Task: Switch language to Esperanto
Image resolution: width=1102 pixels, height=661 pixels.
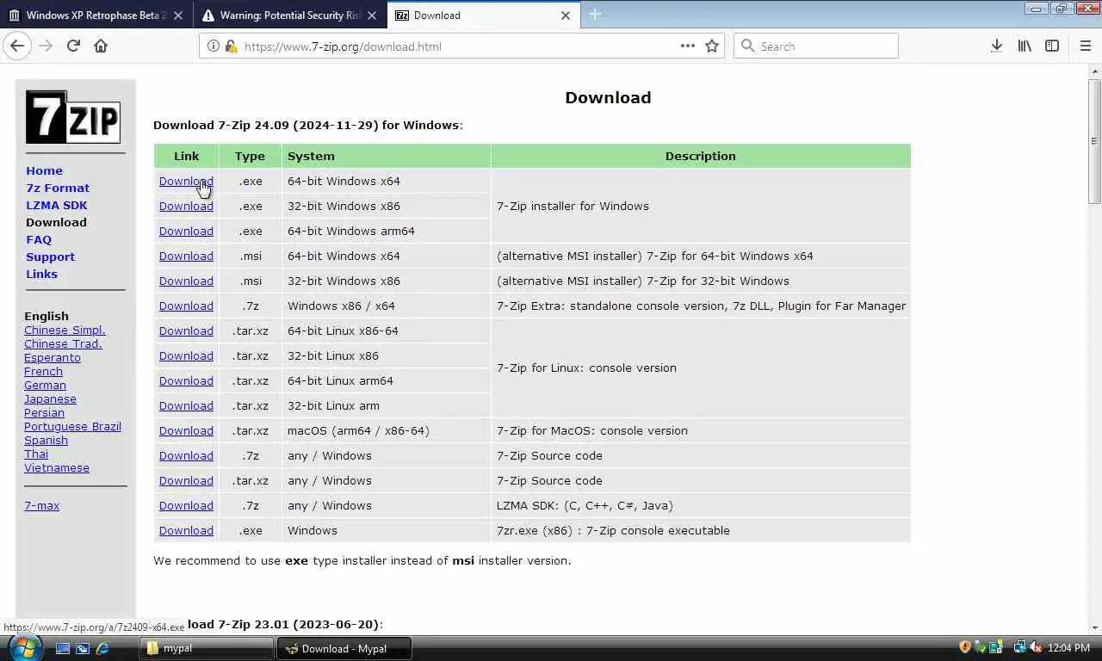Action: click(53, 357)
